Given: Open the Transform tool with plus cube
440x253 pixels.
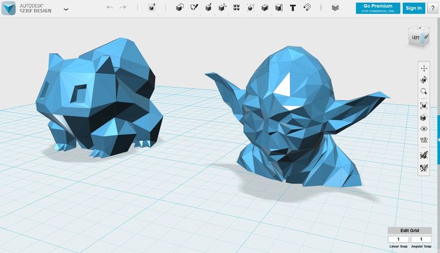Looking at the screenshot, I should pyautogui.click(x=152, y=8).
